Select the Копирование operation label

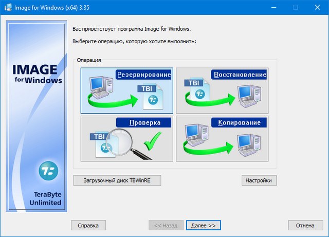point(239,123)
